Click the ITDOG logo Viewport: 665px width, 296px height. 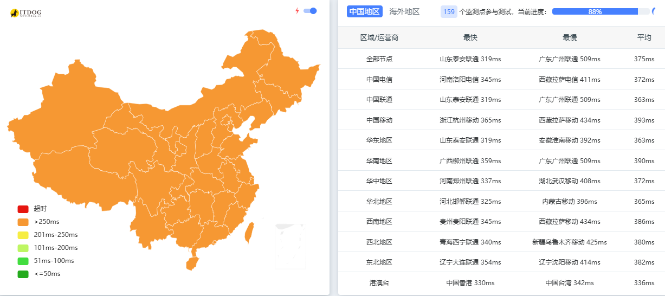tap(26, 13)
